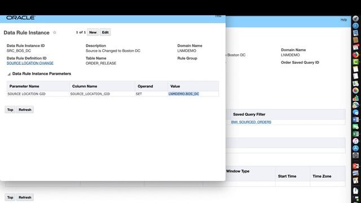361x203 pixels.
Task: Open the SOURCE LOCATION CHANGE definition link
Action: 30,63
